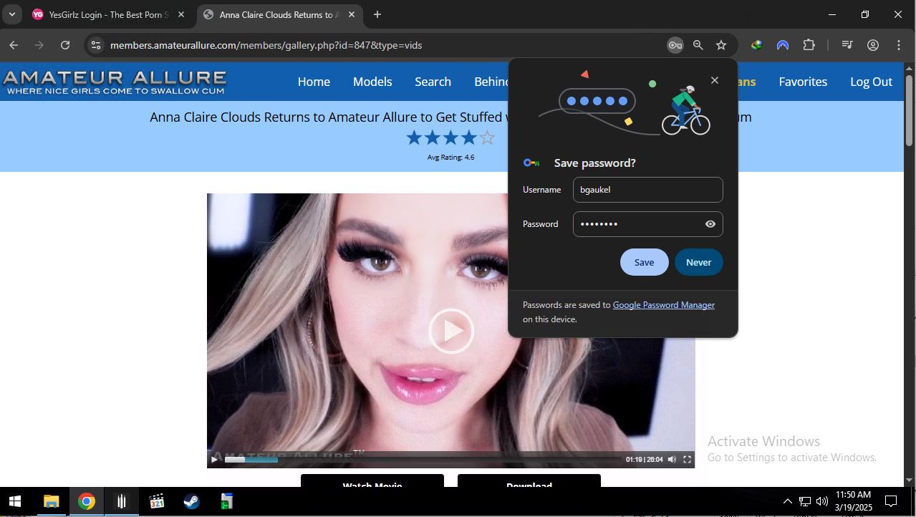This screenshot has height=517, width=916.
Task: Open the Extensions puzzle piece icon
Action: (x=809, y=45)
